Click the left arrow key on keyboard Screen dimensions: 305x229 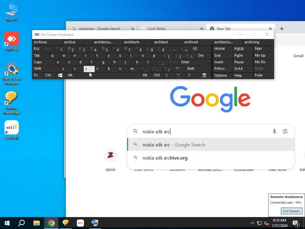166,75
